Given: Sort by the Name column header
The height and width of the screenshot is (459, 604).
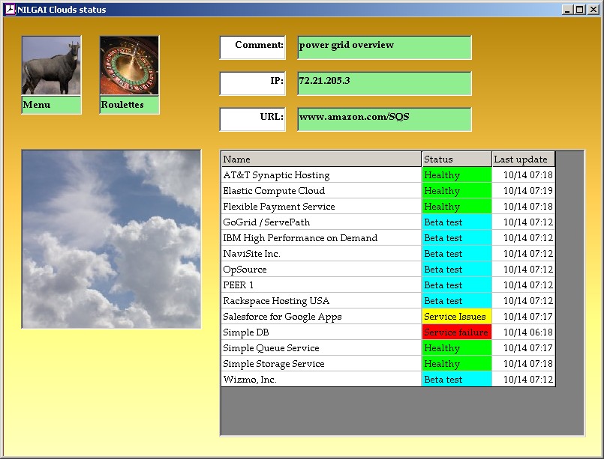Looking at the screenshot, I should tap(321, 159).
